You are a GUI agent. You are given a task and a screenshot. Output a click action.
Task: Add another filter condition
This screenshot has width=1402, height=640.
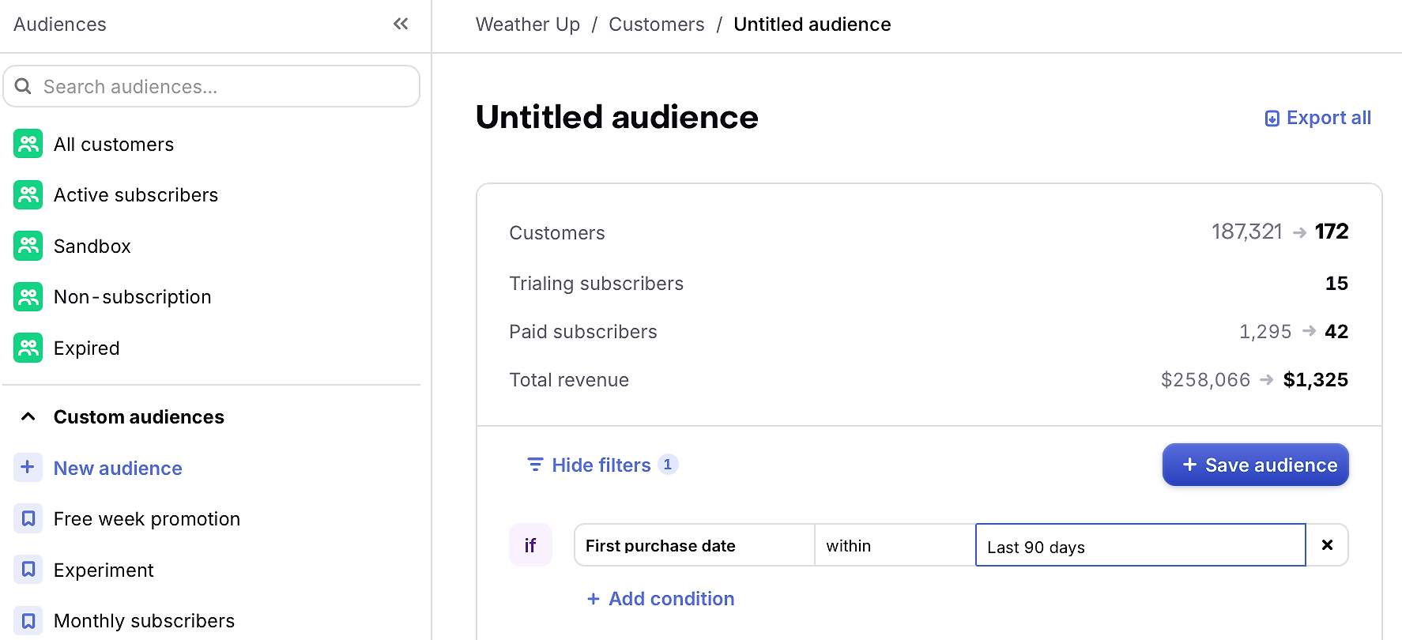click(x=661, y=599)
